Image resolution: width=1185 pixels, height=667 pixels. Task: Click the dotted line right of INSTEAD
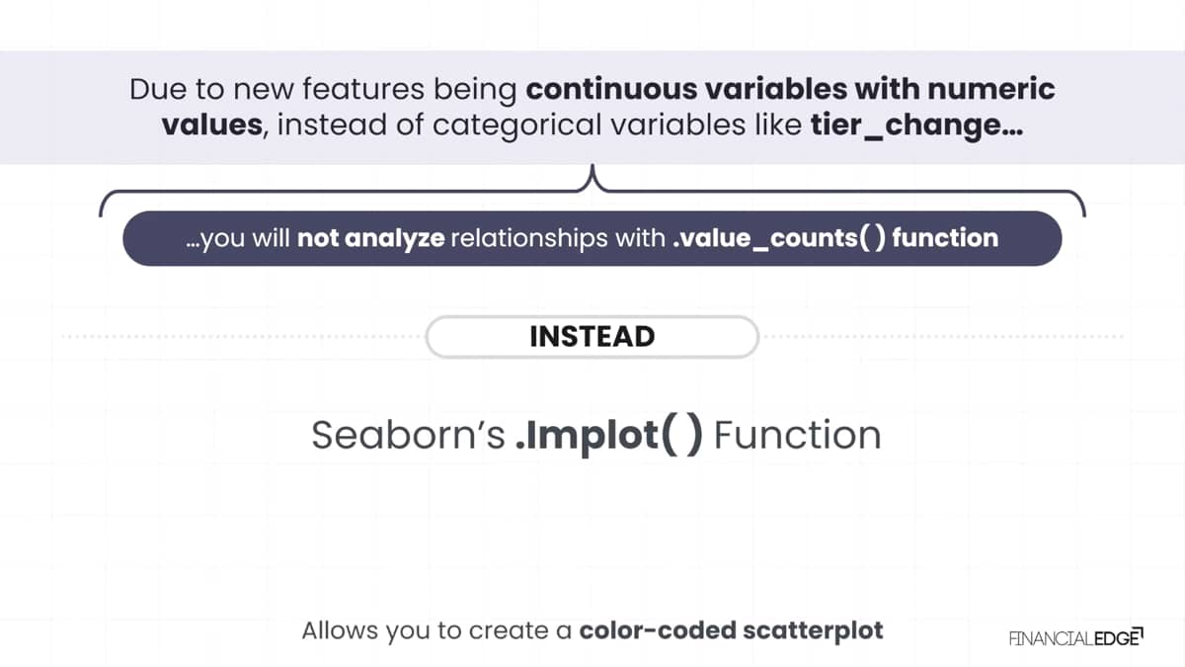coord(942,337)
